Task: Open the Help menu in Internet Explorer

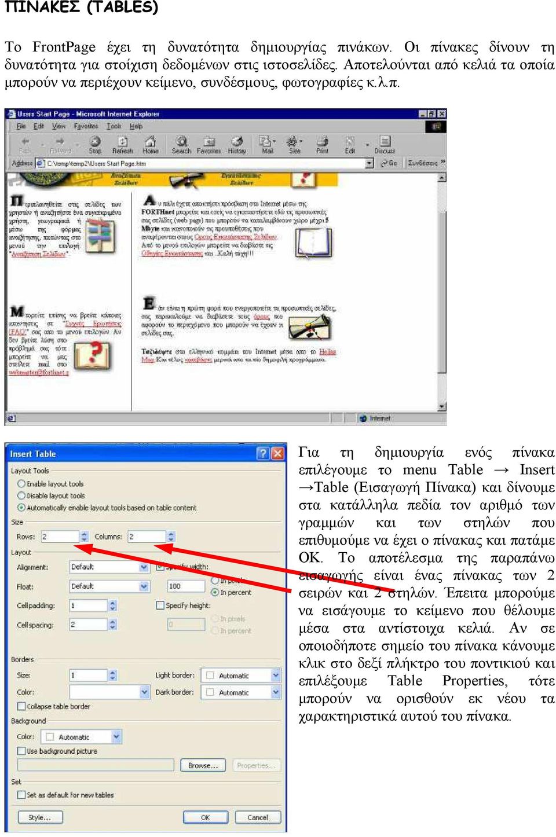Action: [136, 126]
